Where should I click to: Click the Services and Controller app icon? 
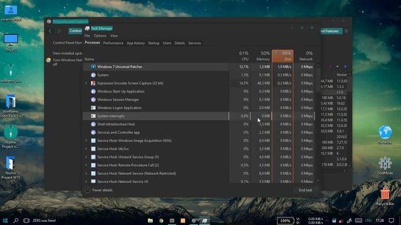[93, 132]
